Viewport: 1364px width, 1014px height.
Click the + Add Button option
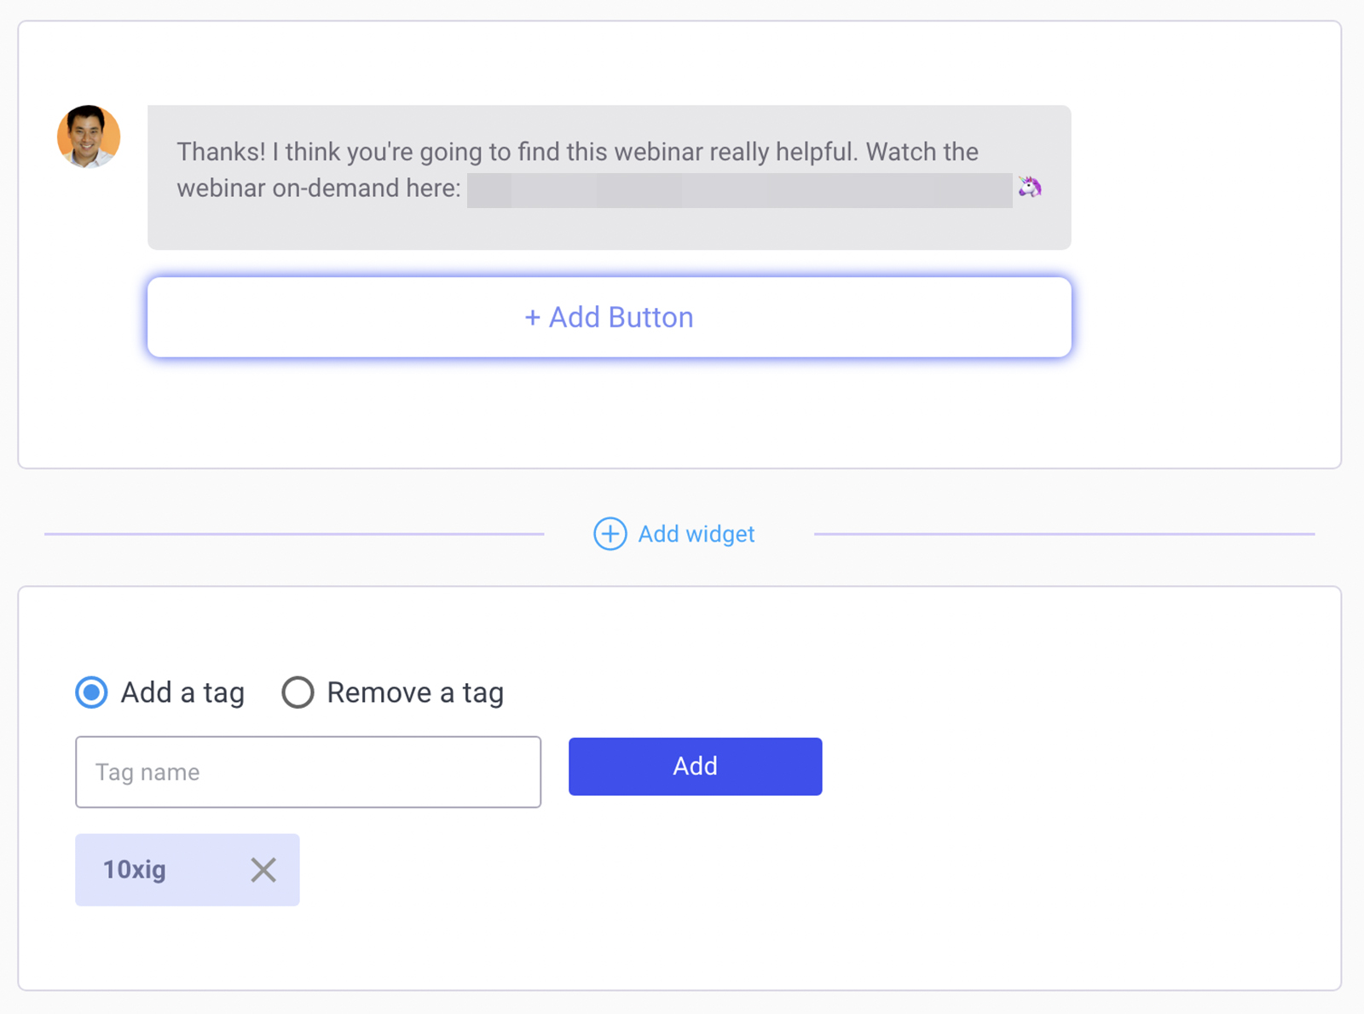point(609,317)
